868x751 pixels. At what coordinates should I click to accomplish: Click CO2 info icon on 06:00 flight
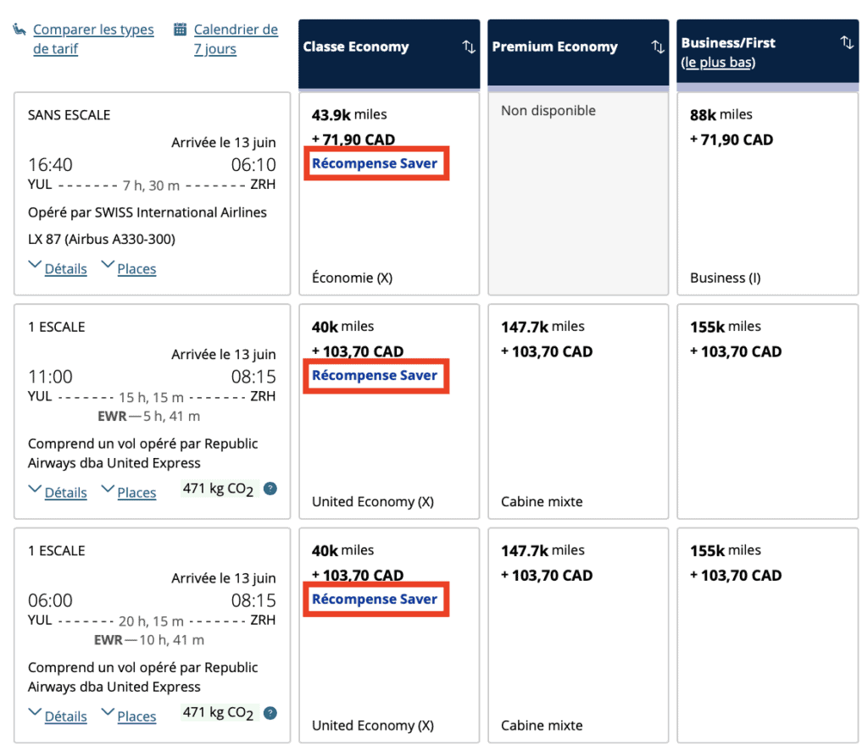(x=270, y=713)
